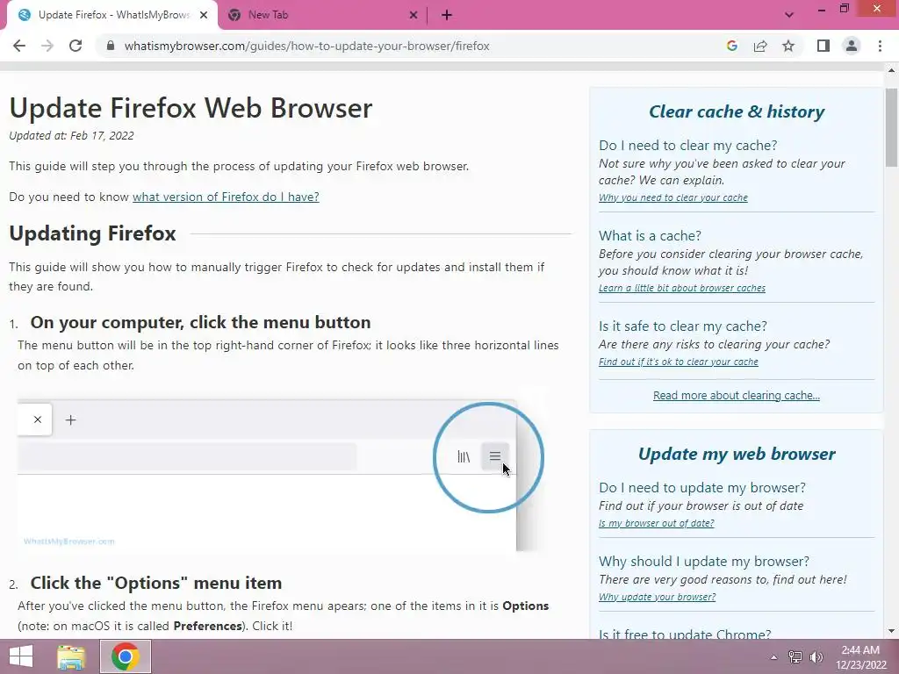
Task: Open a new tab with the plus button
Action: (x=447, y=16)
